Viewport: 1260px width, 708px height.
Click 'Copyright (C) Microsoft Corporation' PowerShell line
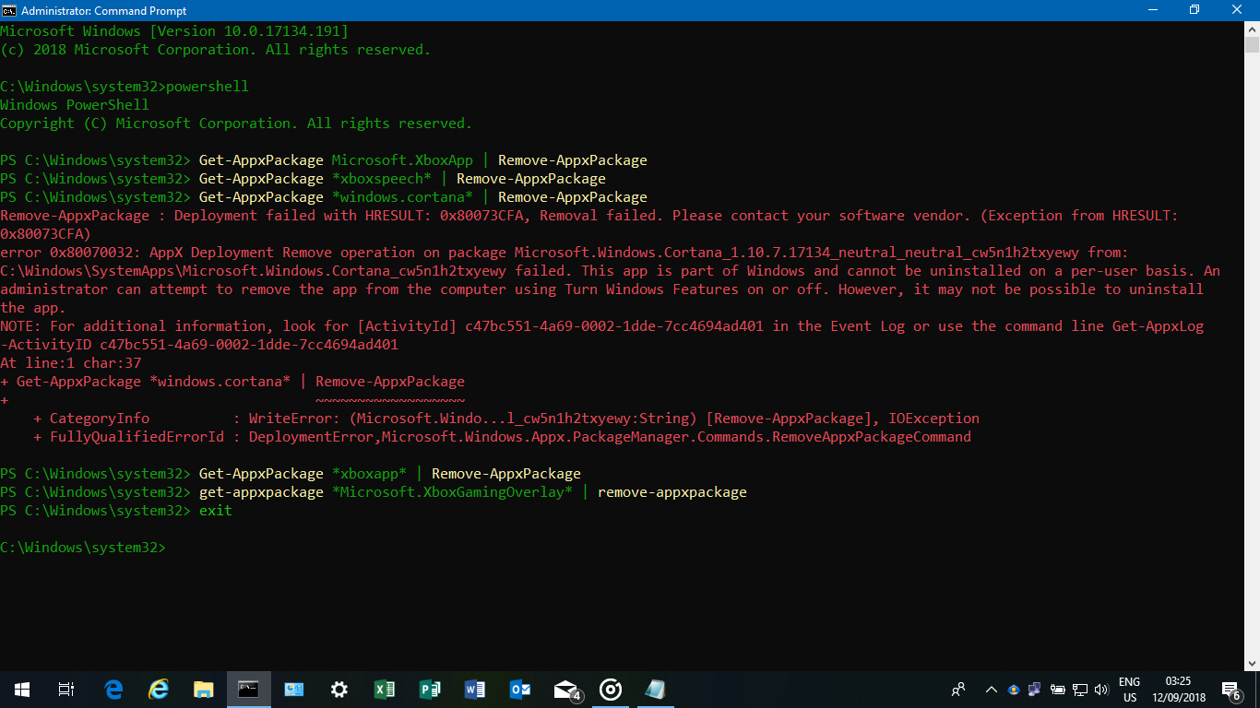pos(236,124)
